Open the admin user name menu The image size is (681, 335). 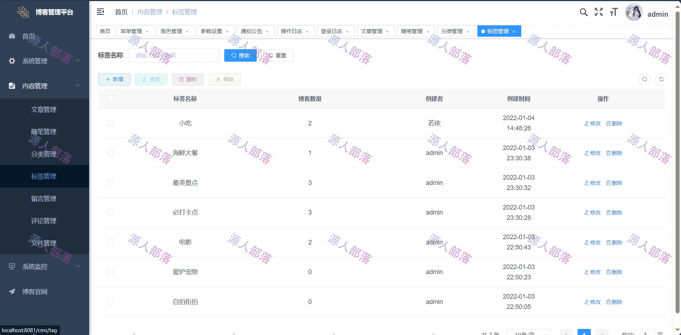(x=658, y=14)
